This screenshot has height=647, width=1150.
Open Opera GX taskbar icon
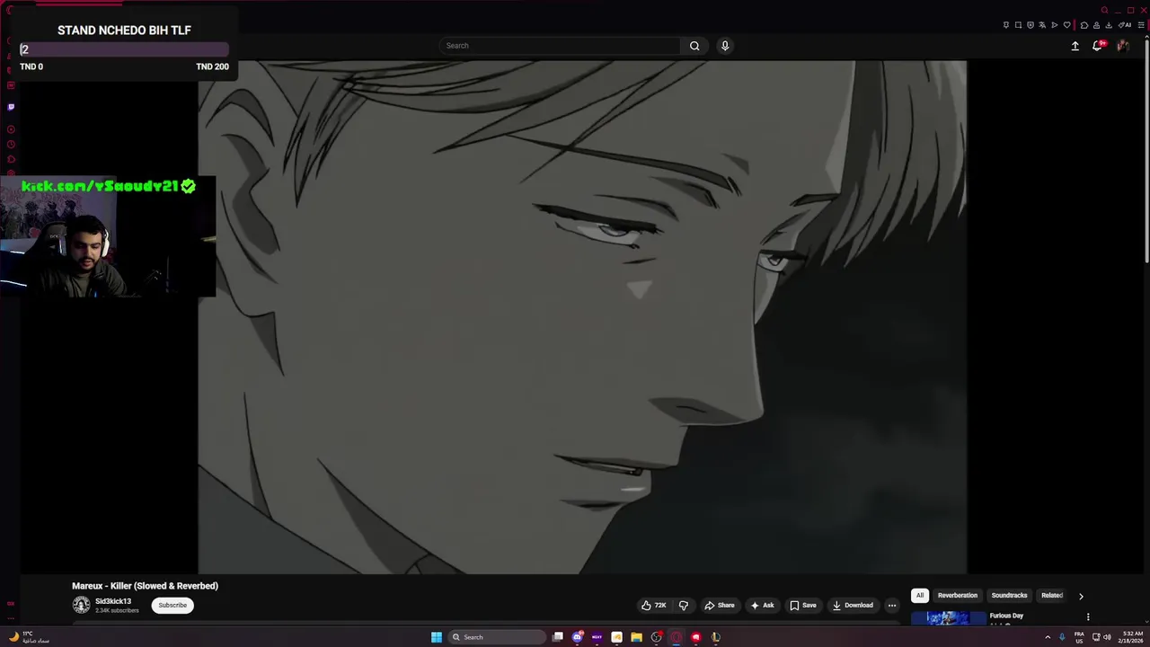coord(676,637)
